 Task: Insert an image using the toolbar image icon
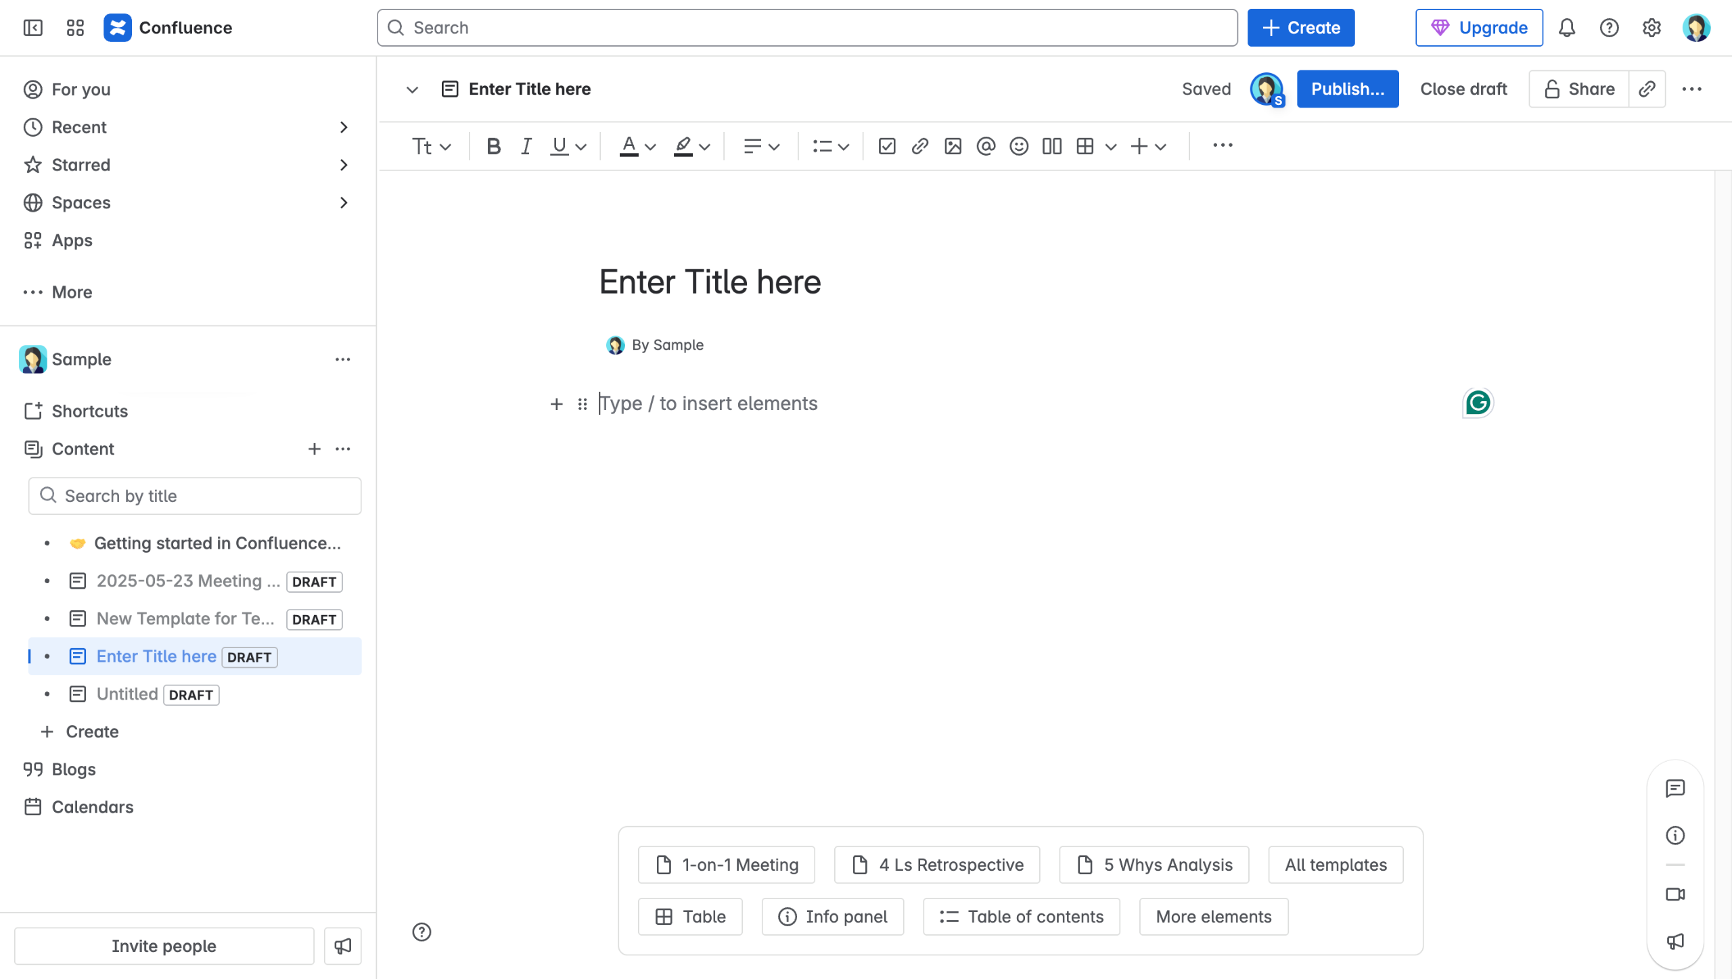953,146
